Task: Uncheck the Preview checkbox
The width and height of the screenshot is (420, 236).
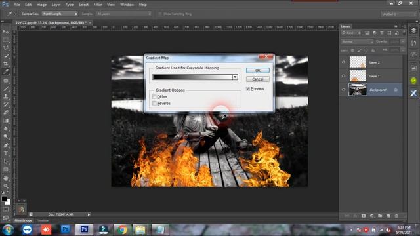Action: (x=248, y=88)
